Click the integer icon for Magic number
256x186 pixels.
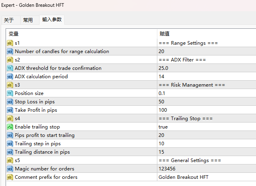point(10,169)
